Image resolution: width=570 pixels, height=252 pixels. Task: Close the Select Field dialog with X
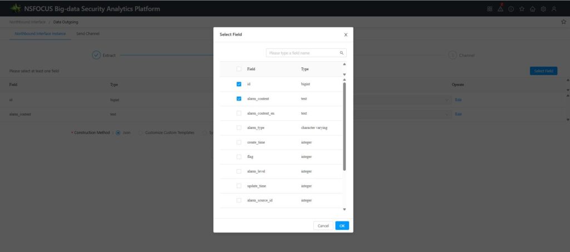(x=346, y=34)
